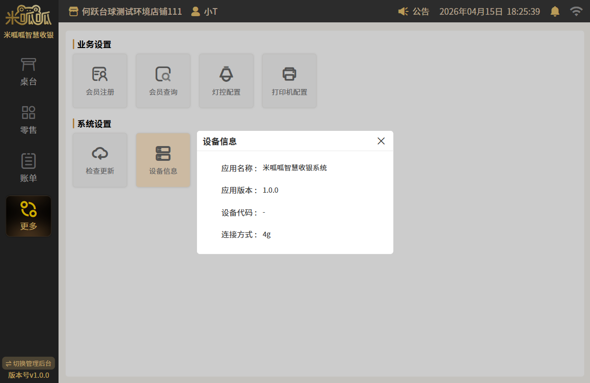590x383 pixels.
Task: Click the notification bell icon
Action: [x=555, y=11]
